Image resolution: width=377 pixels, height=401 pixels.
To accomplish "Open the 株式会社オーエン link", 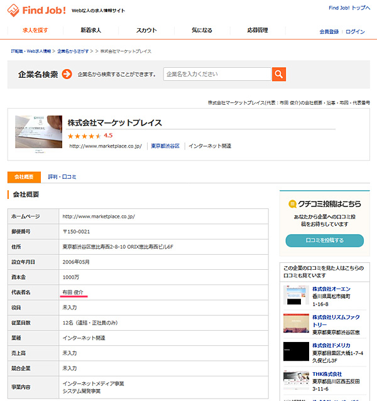I will click(x=331, y=289).
